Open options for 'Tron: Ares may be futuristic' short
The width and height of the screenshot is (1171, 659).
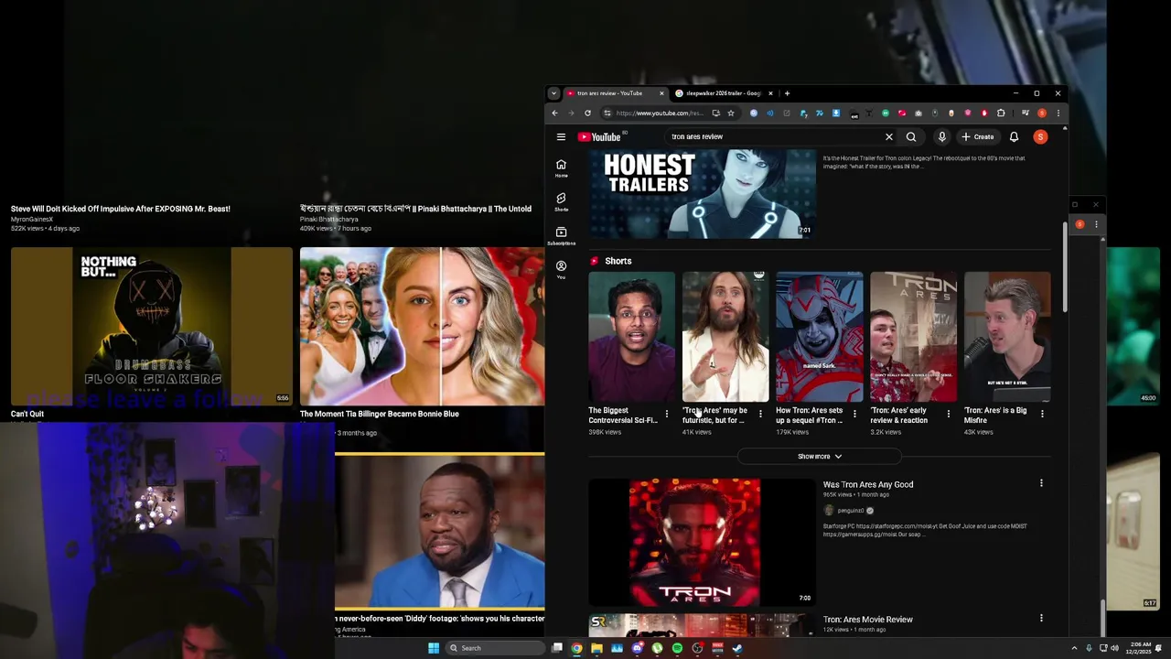tap(760, 415)
